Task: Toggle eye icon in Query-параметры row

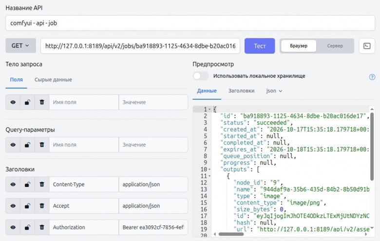Action: click(x=13, y=145)
